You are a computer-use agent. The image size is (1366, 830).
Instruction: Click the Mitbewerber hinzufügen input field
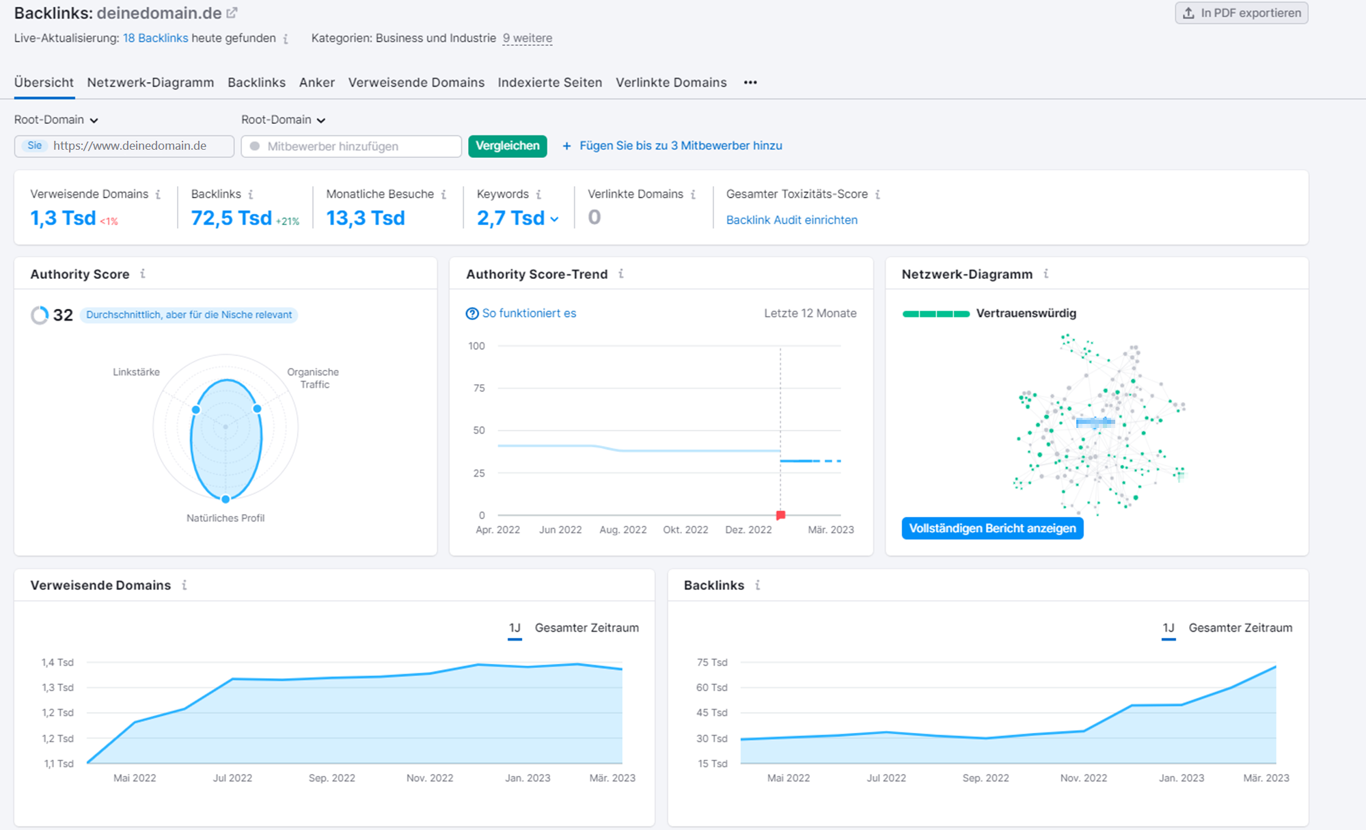pos(351,146)
